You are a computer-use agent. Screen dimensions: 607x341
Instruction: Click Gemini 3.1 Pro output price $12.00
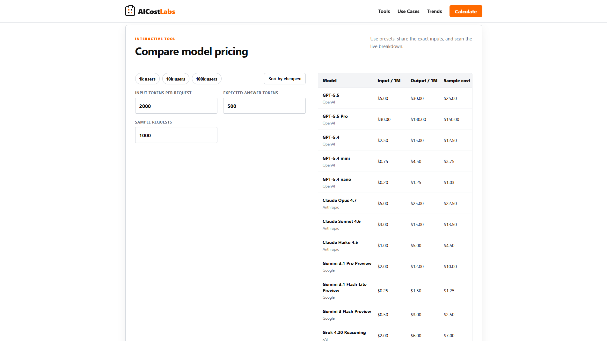pos(417,266)
